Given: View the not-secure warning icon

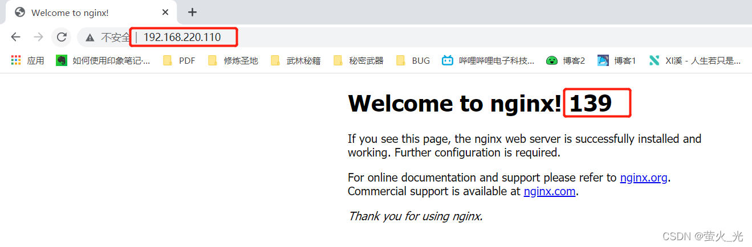Looking at the screenshot, I should click(x=90, y=38).
